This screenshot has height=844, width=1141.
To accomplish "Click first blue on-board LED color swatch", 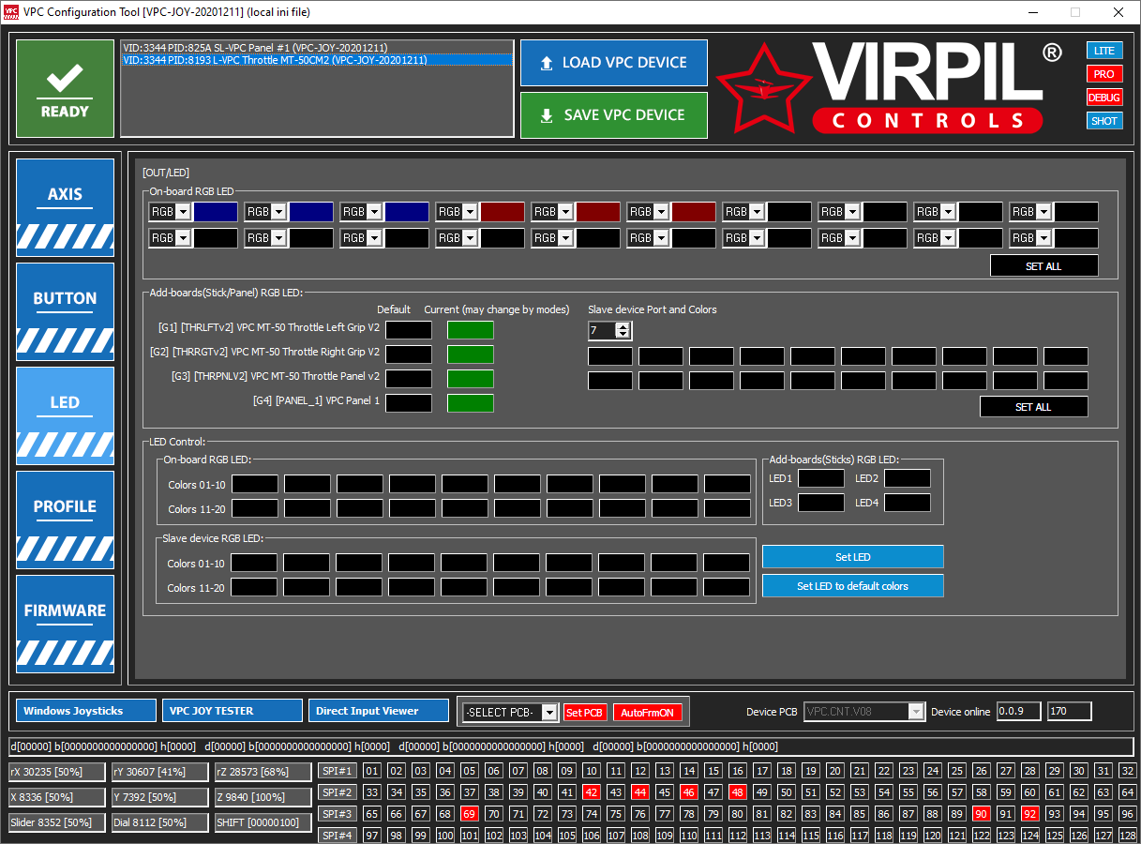I will click(216, 212).
